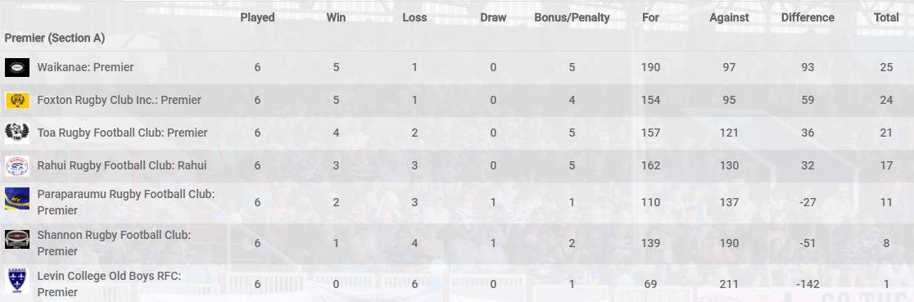914x302 pixels.
Task: Click the Foxton Rugby Club yellow logo
Action: click(17, 101)
